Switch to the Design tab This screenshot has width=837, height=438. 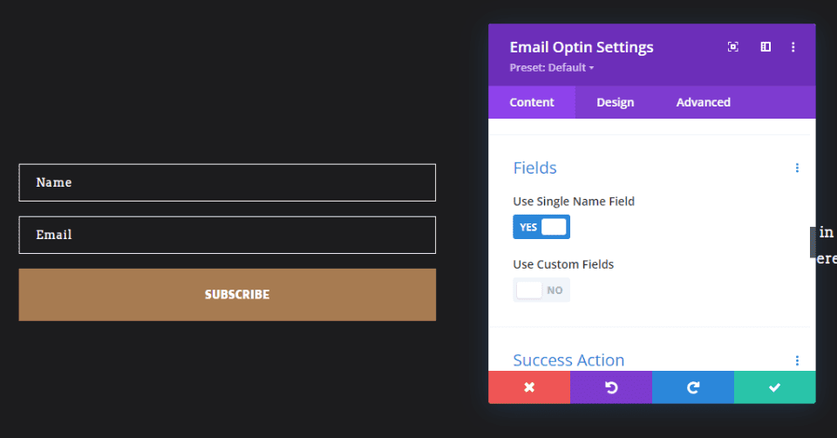pyautogui.click(x=615, y=102)
